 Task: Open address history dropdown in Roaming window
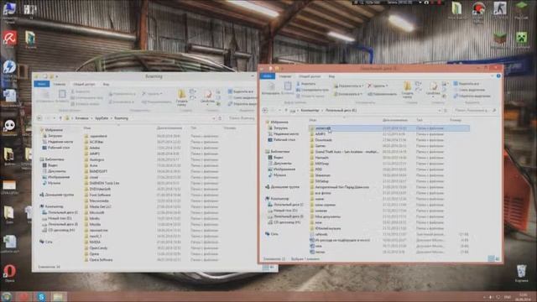coord(214,118)
